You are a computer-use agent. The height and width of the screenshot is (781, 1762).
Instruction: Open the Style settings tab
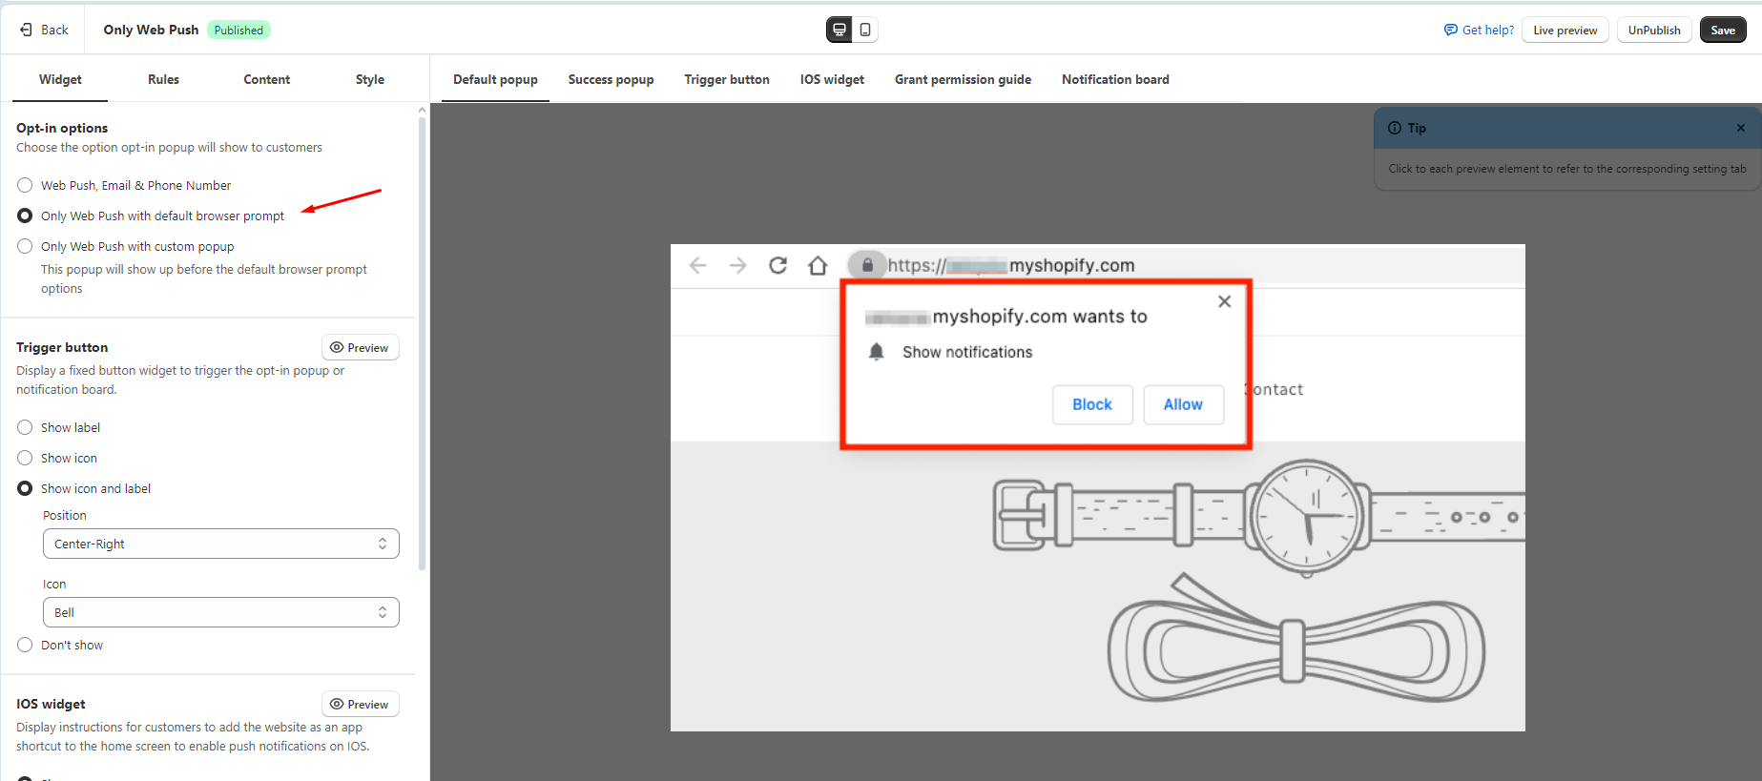(370, 79)
